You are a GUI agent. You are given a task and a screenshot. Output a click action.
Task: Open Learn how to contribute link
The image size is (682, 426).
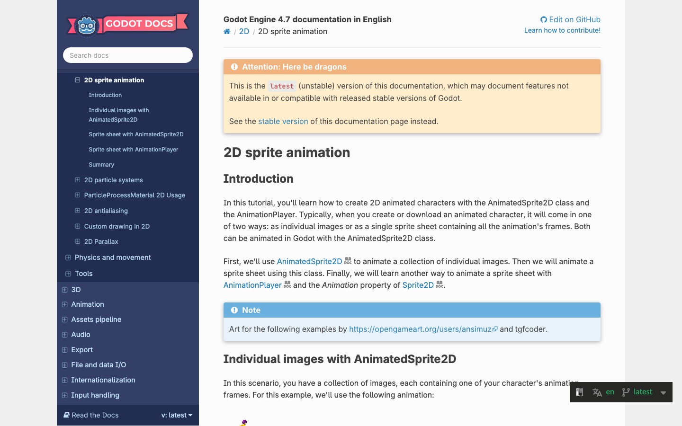pyautogui.click(x=562, y=30)
